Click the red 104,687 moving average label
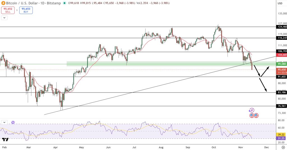Screen dimensions: 287x150 [x=281, y=56]
